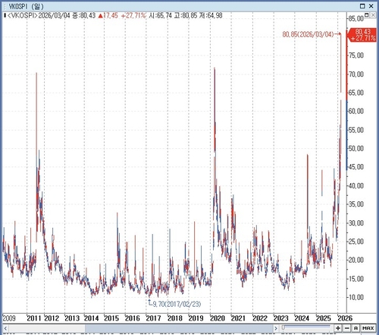Click the 80.85 high marker label
This screenshot has height=335, width=379.
pos(308,34)
